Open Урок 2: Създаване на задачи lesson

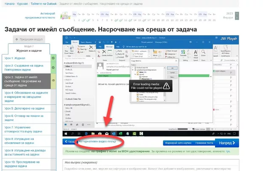24,68
